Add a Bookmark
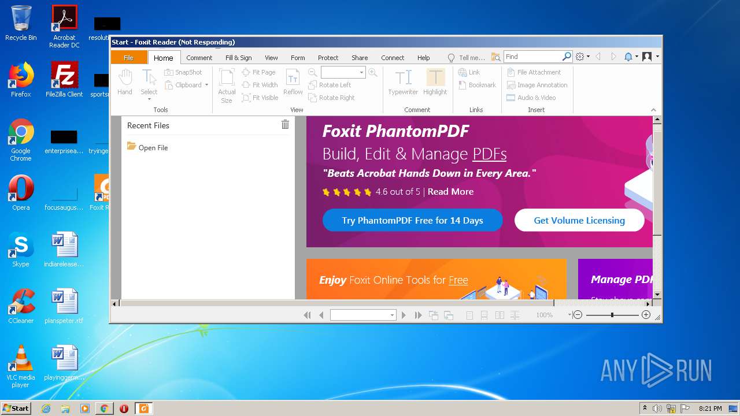 (477, 85)
